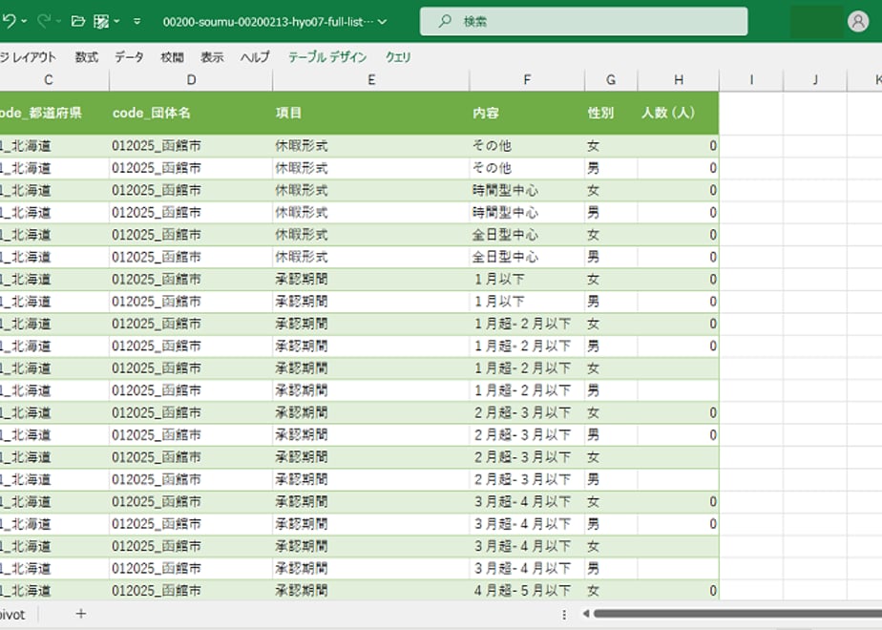Click the add new sheet plus button
This screenshot has height=630, width=882.
coord(81,614)
